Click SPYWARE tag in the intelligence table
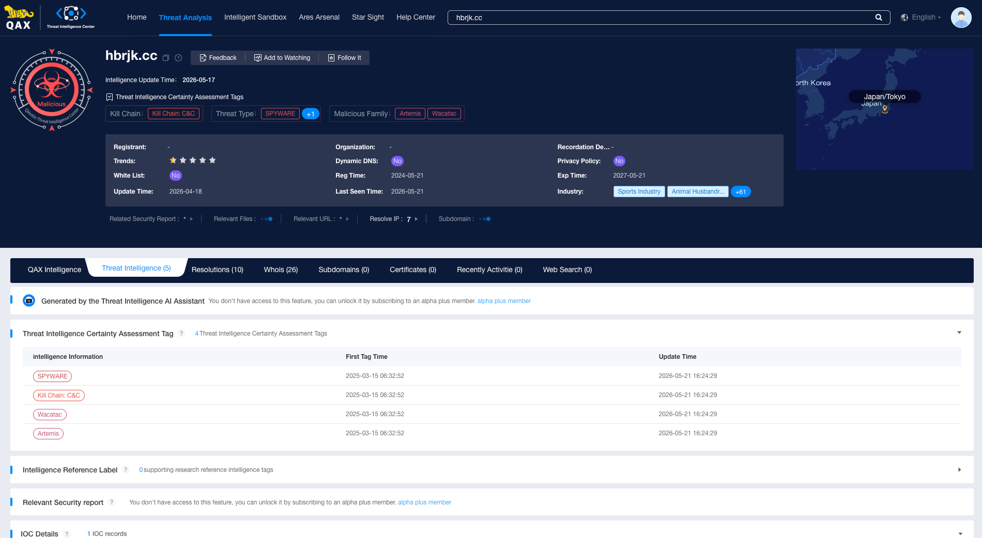Viewport: 982px width, 538px height. point(53,376)
